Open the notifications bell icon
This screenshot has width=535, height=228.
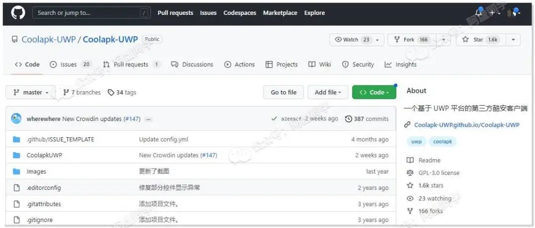(479, 13)
